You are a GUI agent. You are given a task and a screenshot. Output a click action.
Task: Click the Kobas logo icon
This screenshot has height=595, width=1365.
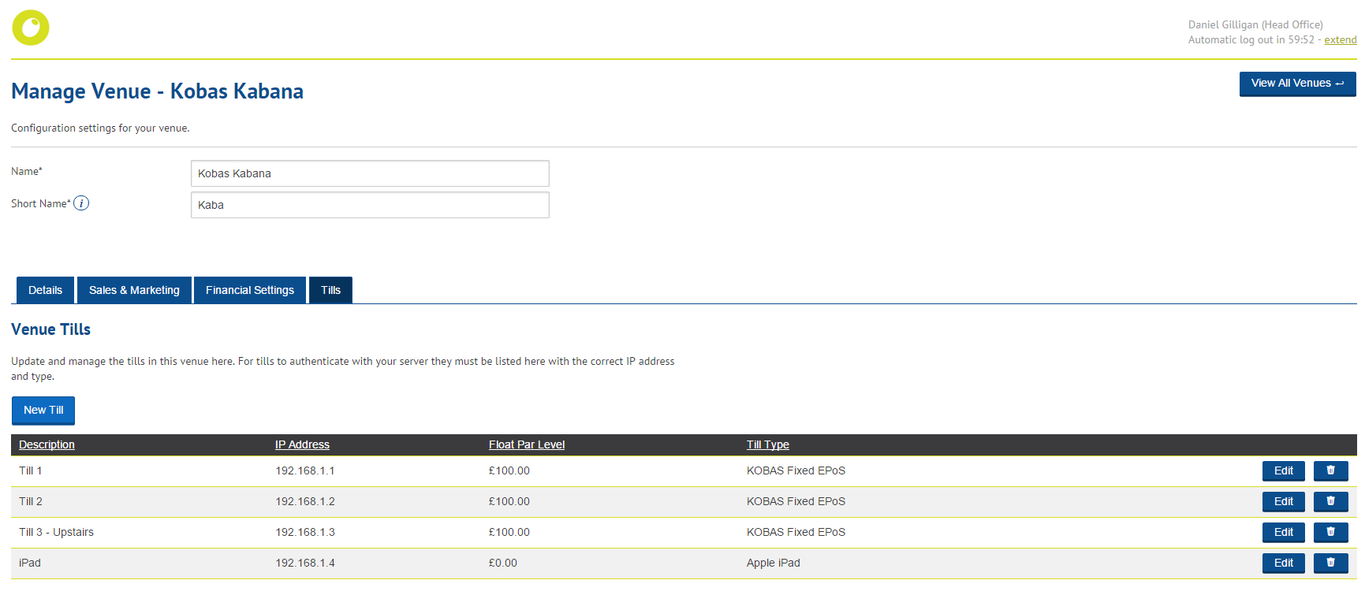(31, 28)
